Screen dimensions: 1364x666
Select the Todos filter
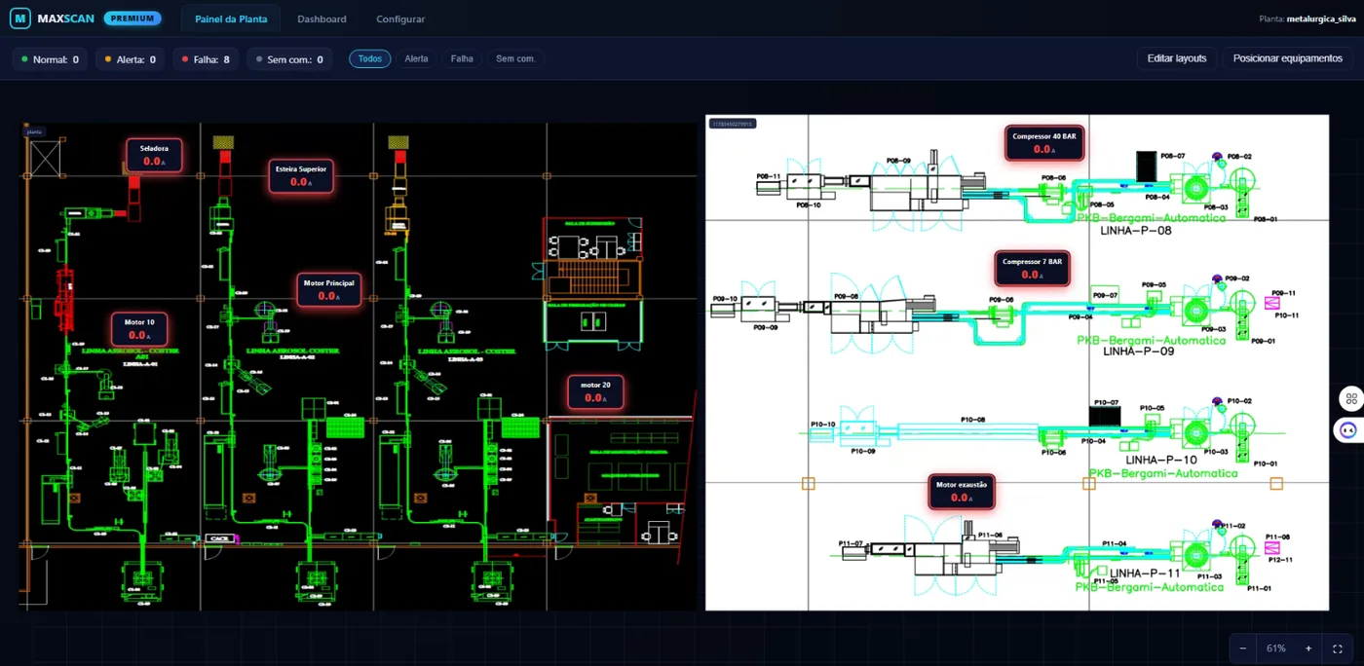(370, 58)
